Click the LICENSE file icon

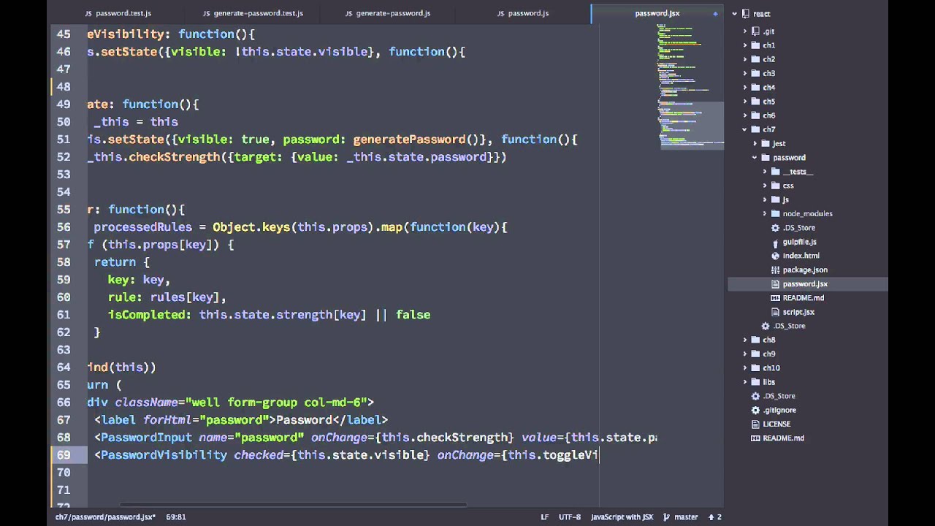pos(756,424)
